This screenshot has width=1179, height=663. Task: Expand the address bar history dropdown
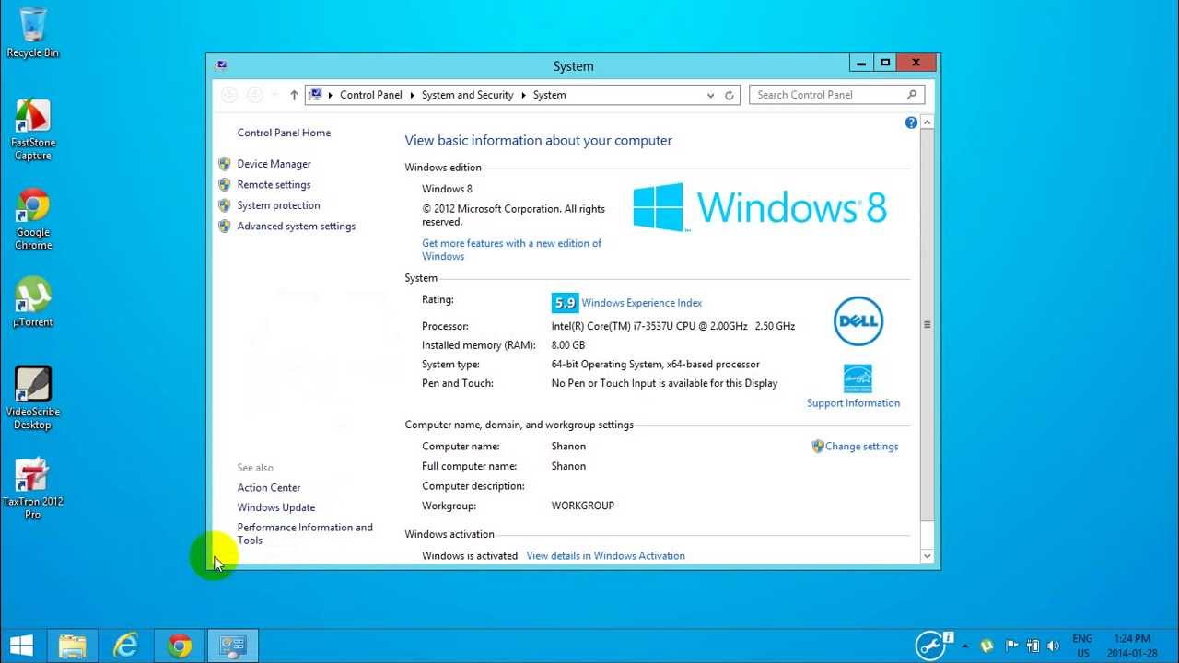709,95
